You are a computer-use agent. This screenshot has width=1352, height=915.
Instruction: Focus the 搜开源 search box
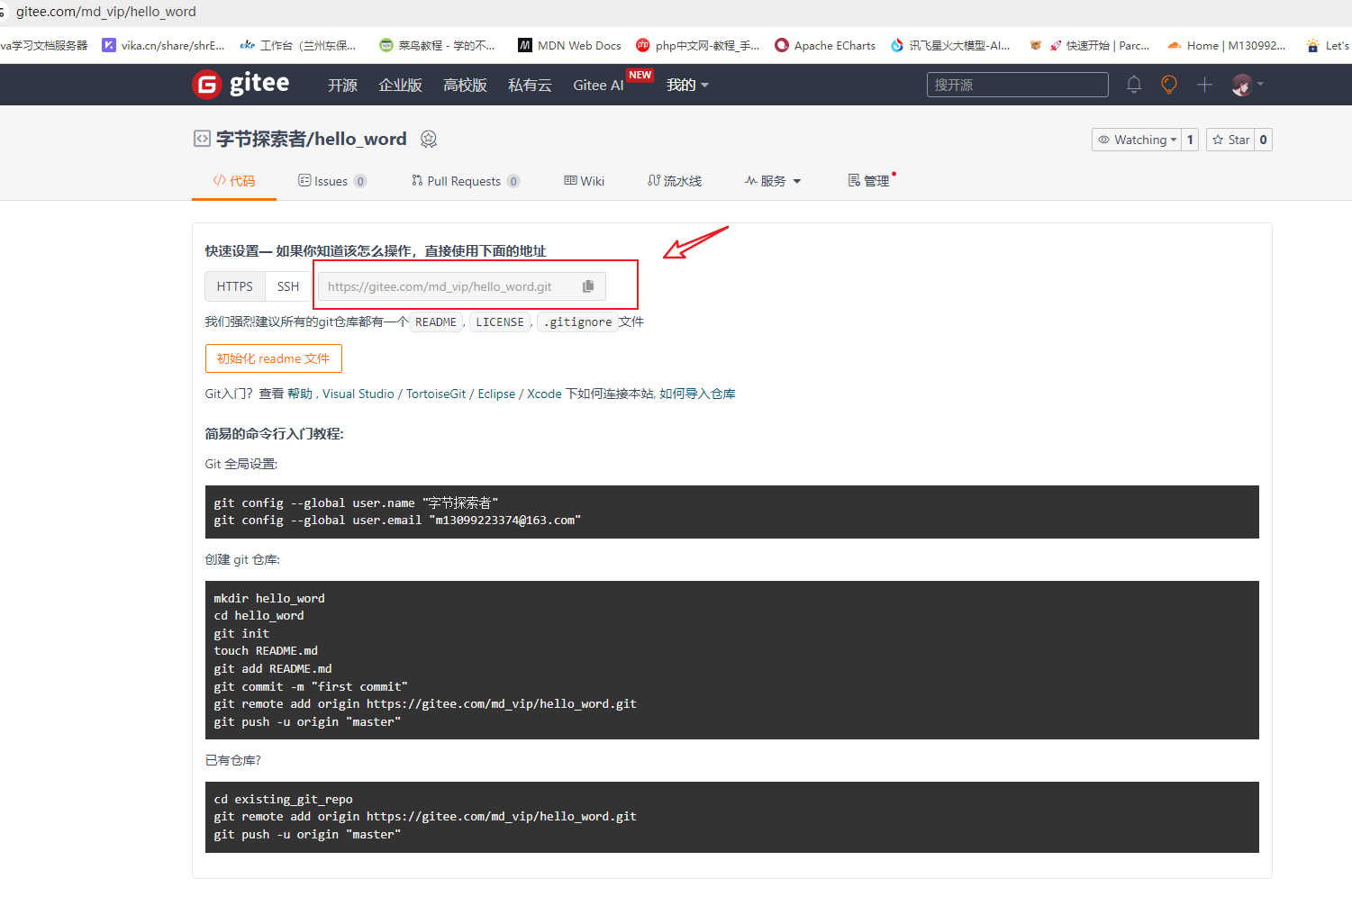point(1018,85)
